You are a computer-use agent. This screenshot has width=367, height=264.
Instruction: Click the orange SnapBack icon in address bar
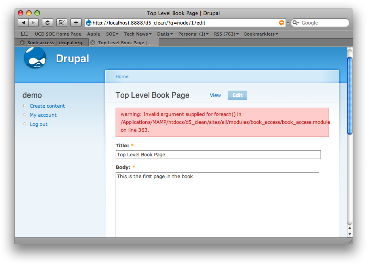coord(281,23)
